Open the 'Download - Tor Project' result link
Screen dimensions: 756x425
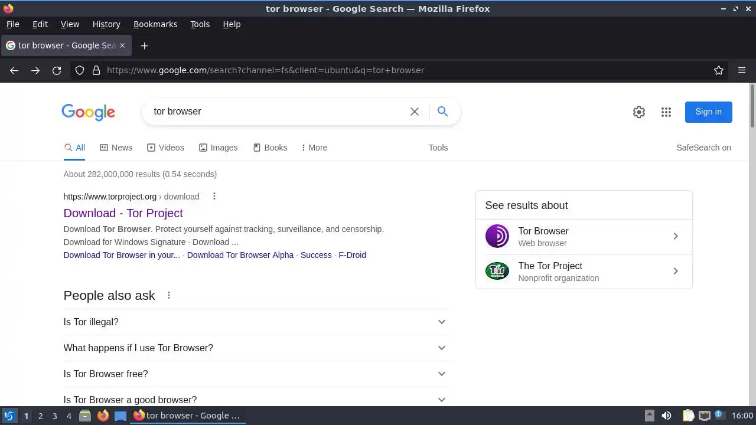(123, 213)
